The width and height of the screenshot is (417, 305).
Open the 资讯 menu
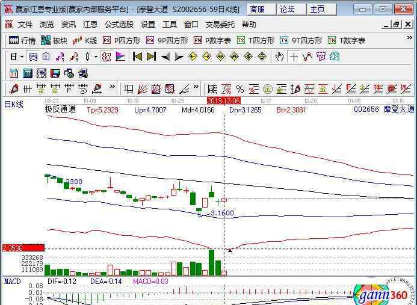point(69,25)
